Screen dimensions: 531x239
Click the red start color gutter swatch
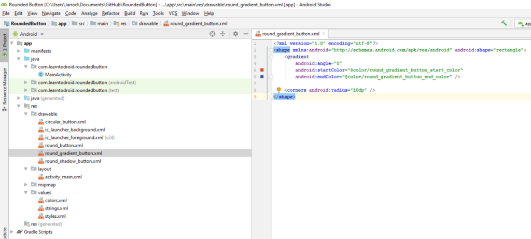click(262, 70)
